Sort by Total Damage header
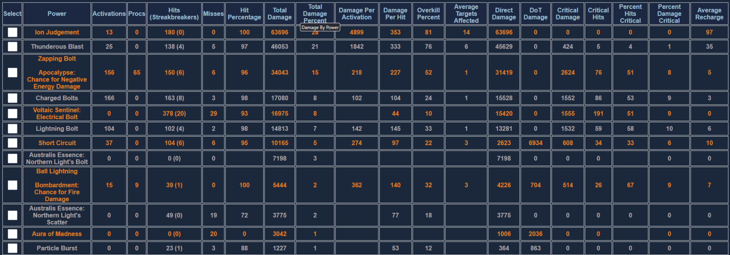The height and width of the screenshot is (255, 730). (x=280, y=14)
